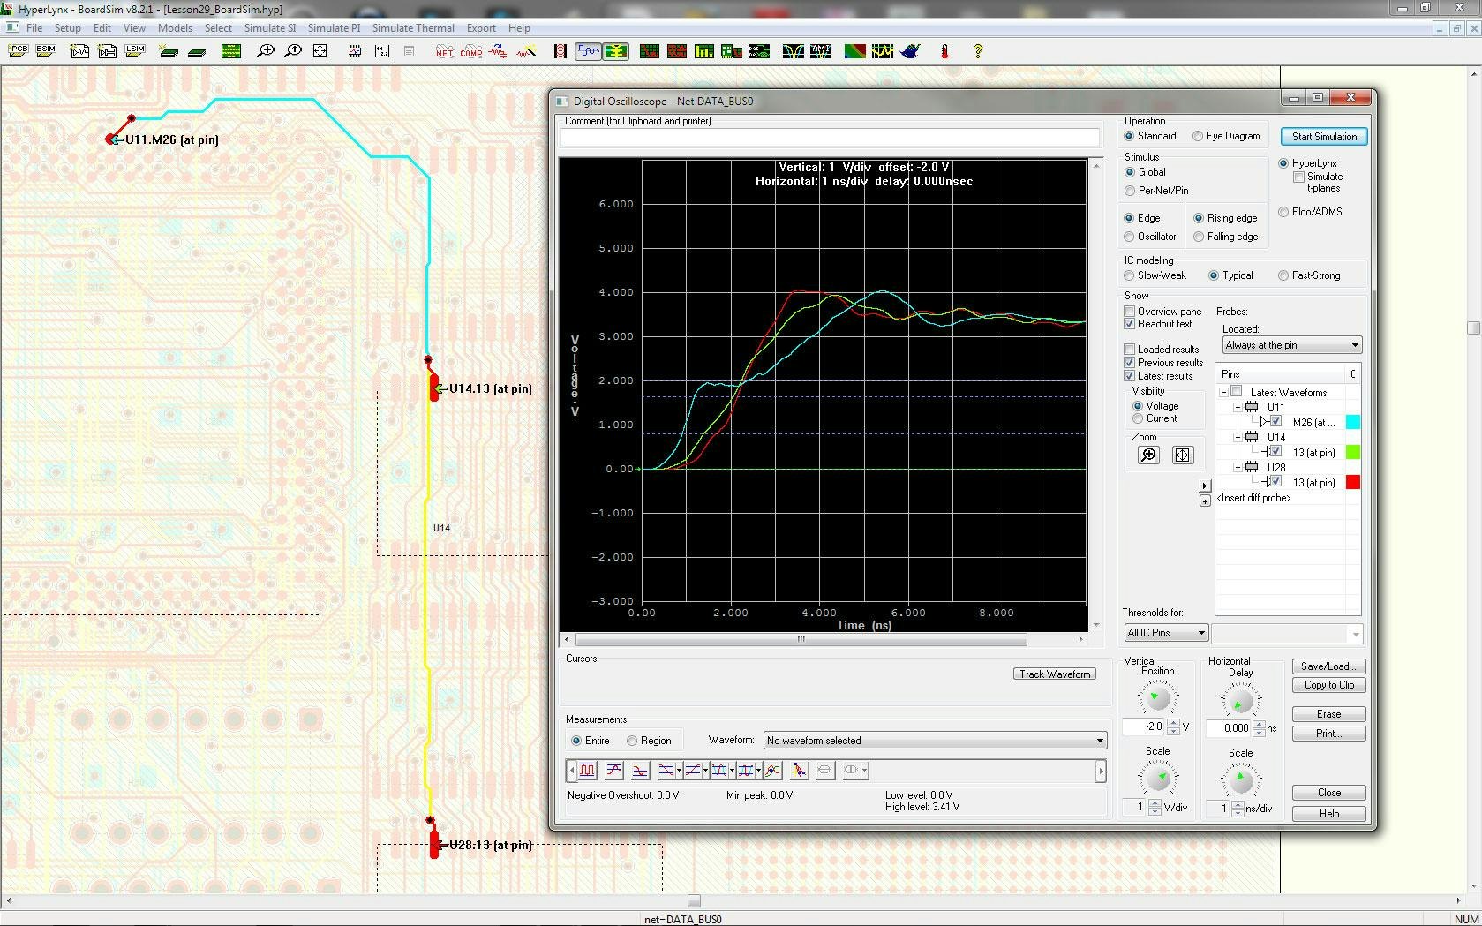Open the probes Located dropdown
This screenshot has width=1482, height=926.
pyautogui.click(x=1291, y=345)
